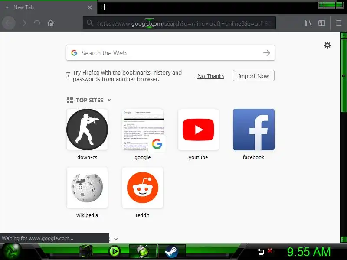This screenshot has width=347, height=260.
Task: Select the New Tab tab
Action: (48, 7)
